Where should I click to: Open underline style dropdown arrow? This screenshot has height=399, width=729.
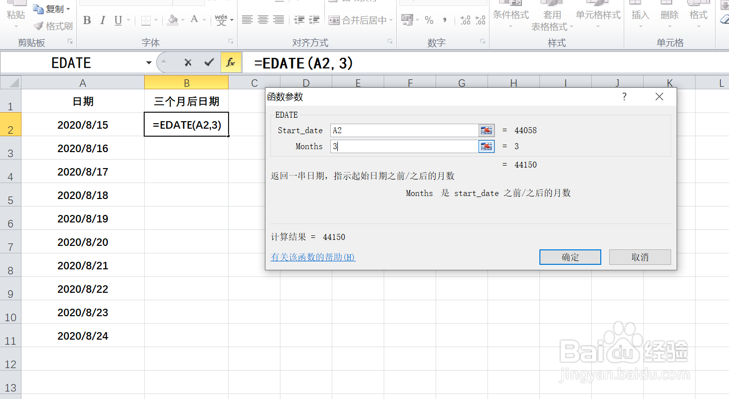pyautogui.click(x=128, y=20)
